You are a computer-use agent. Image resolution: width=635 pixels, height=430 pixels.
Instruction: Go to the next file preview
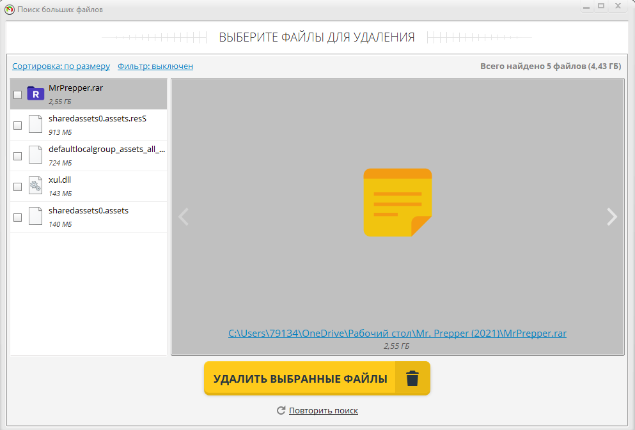point(612,217)
